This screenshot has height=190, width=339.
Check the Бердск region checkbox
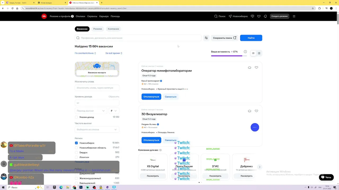click(x=76, y=153)
